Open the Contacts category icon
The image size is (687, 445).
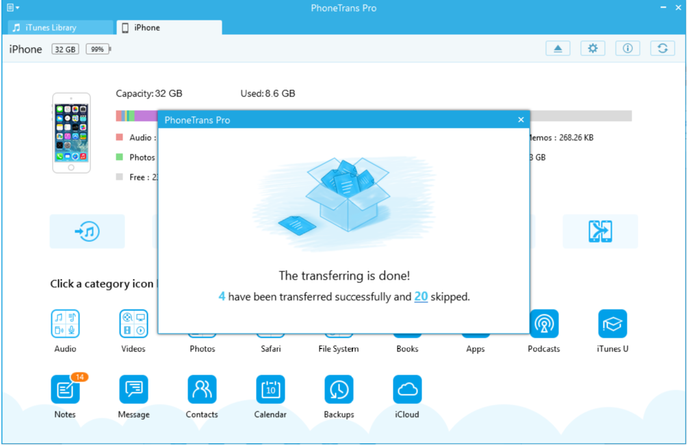(202, 390)
